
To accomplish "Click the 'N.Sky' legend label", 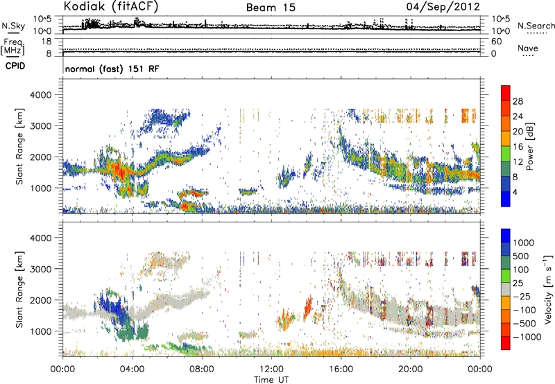I will click(x=13, y=26).
